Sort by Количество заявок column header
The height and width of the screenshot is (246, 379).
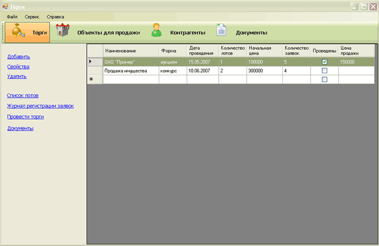[x=297, y=51]
